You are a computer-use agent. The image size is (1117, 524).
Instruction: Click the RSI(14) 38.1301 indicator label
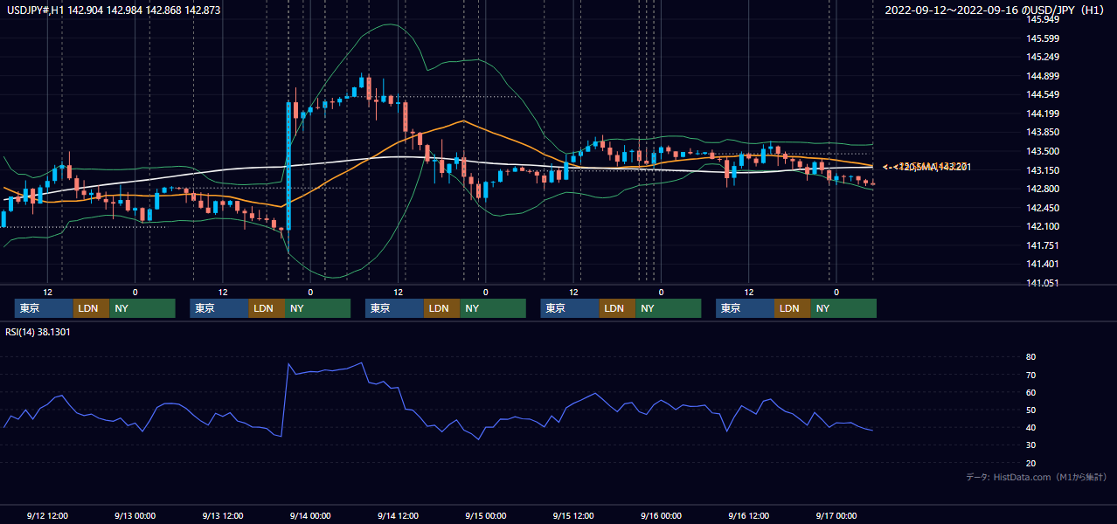pos(38,332)
